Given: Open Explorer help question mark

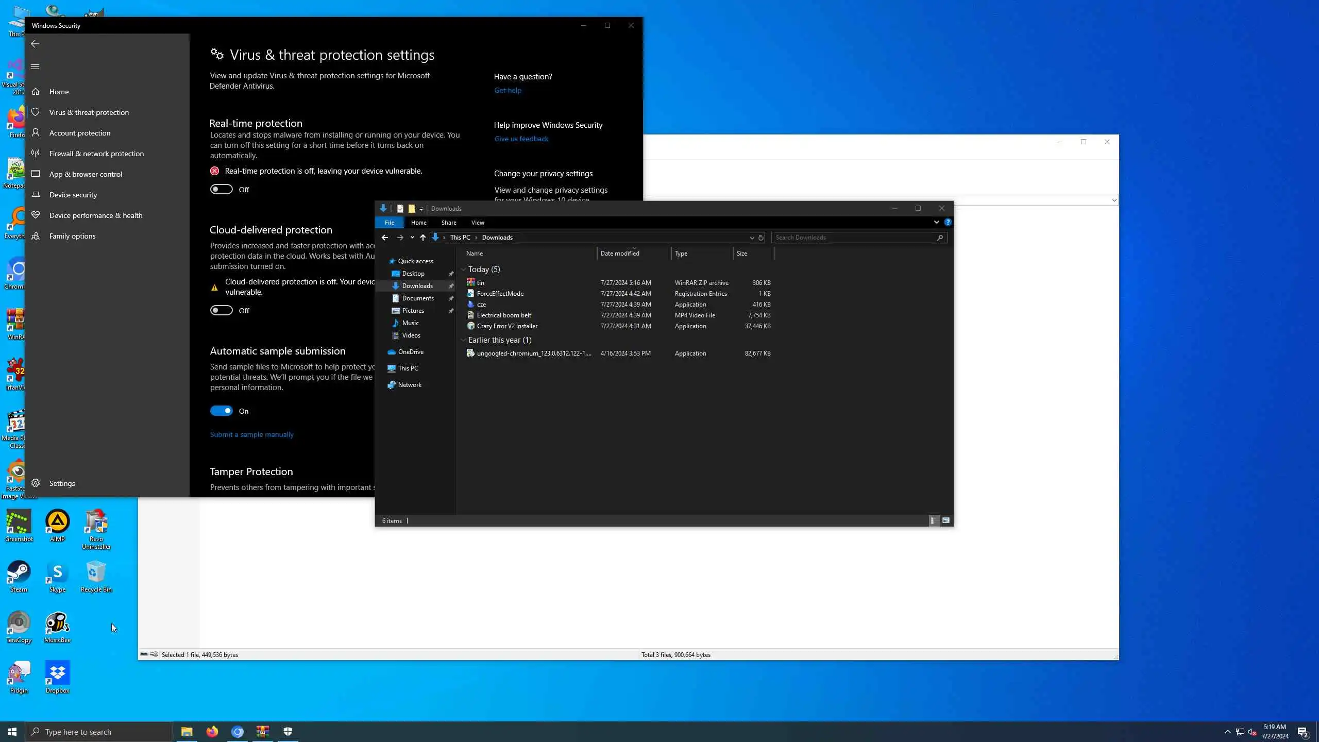Looking at the screenshot, I should (948, 223).
